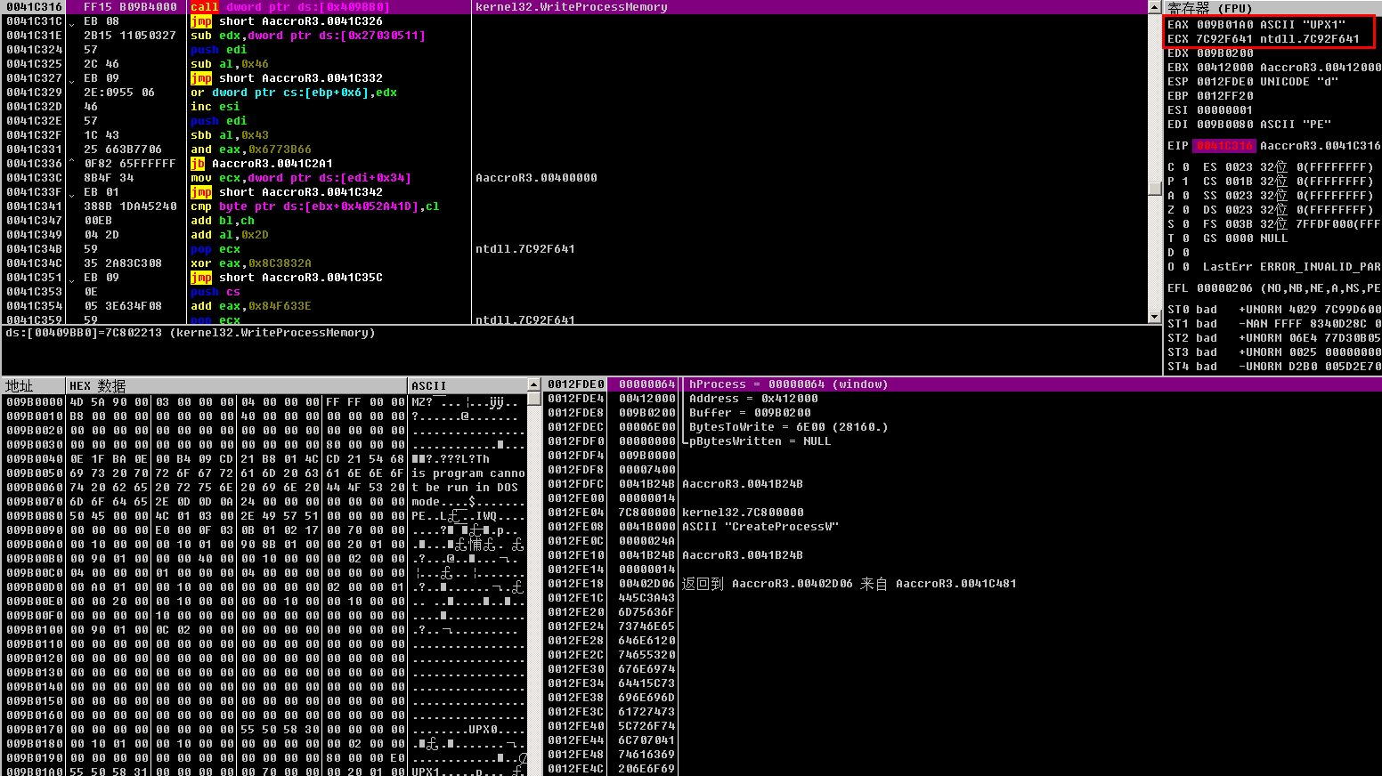The height and width of the screenshot is (776, 1382).
Task: Select the jb AaccroR3.0041C2A1 line
Action: [x=574, y=164]
